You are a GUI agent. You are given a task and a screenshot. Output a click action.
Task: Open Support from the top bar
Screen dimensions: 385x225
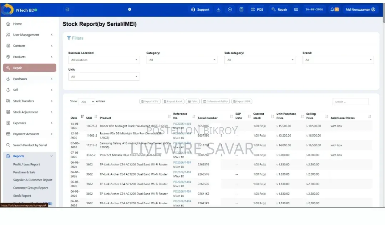200,10
